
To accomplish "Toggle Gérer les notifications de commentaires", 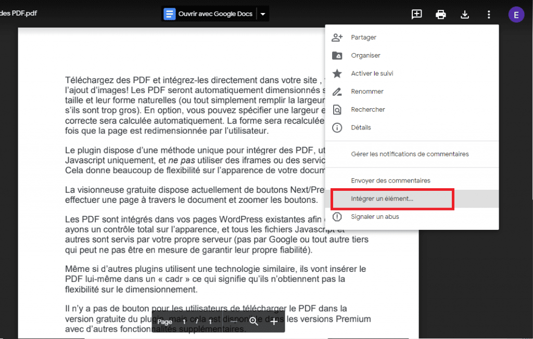I will [x=411, y=154].
